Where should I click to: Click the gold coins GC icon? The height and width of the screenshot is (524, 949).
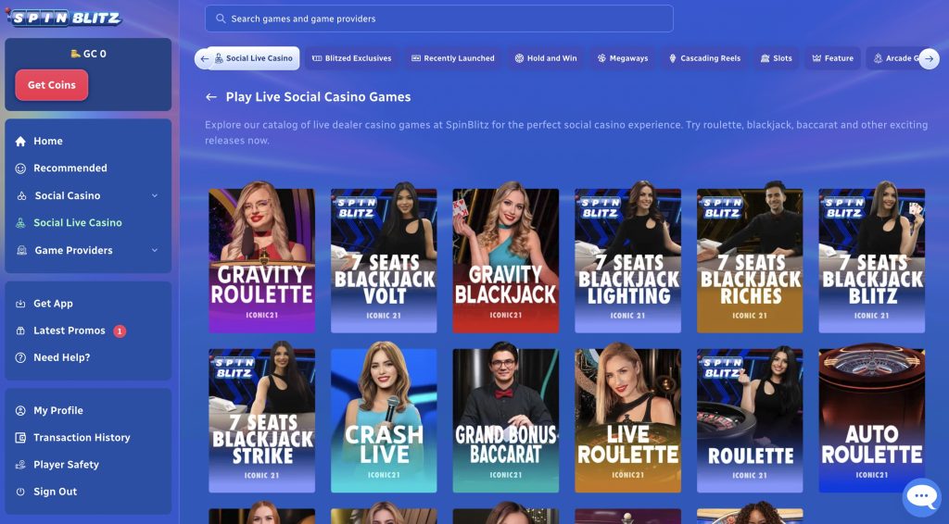coord(76,54)
